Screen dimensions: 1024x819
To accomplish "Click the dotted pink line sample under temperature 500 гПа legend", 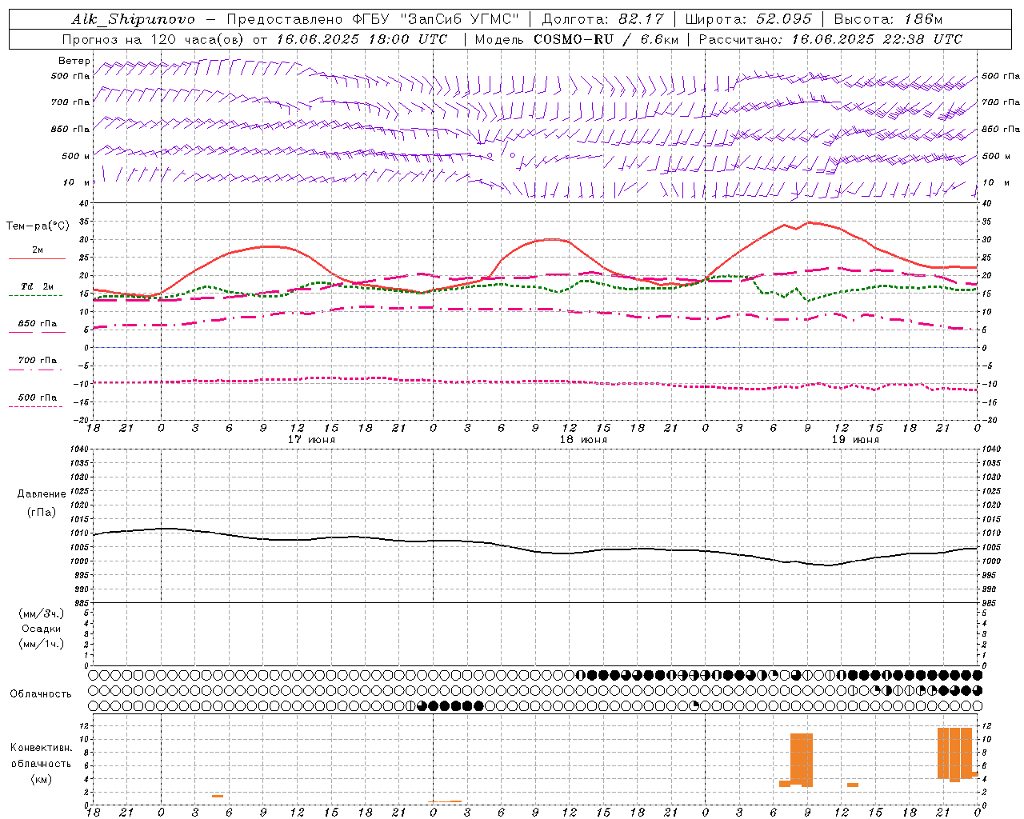I will [x=35, y=406].
